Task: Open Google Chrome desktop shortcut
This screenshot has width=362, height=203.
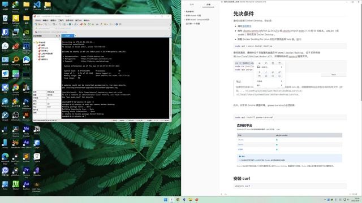Action: click(16, 89)
